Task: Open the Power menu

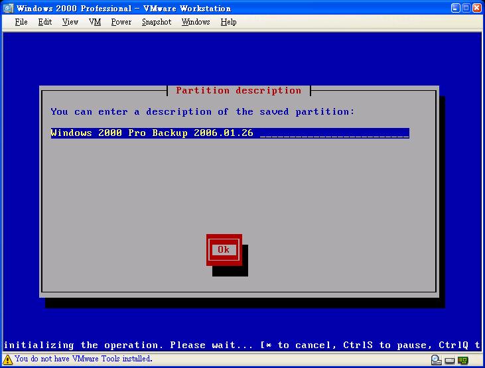Action: point(121,22)
